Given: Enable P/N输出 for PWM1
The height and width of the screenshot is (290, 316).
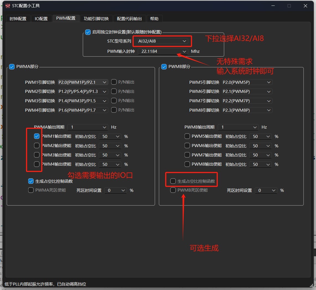Looking at the screenshot, I should tap(114, 82).
